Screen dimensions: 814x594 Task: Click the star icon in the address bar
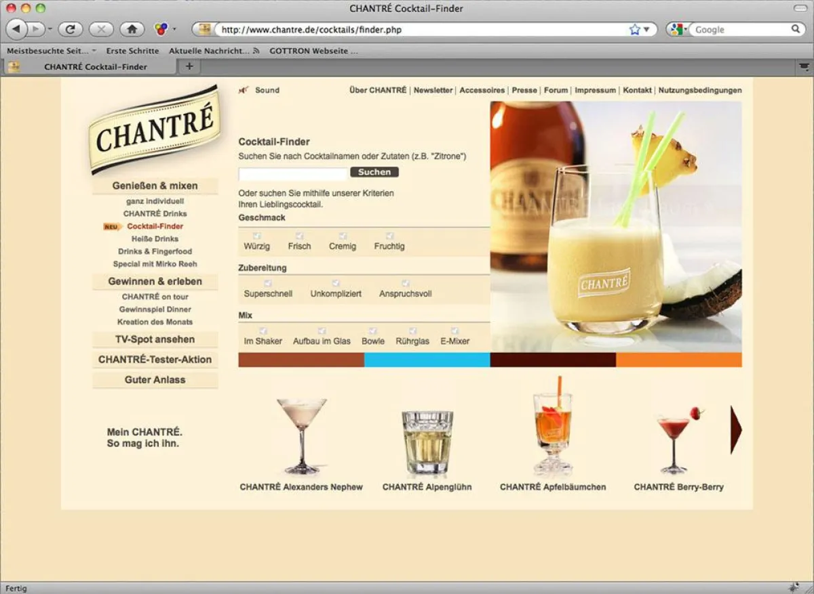click(633, 29)
